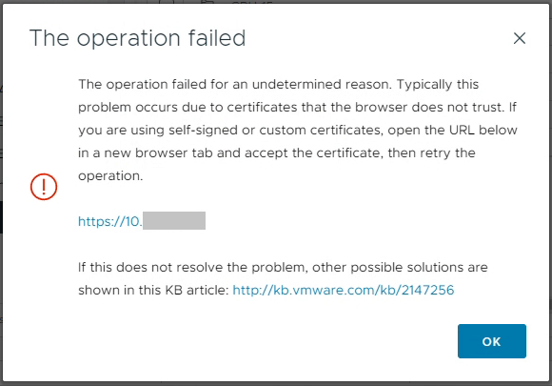Screen dimensions: 552x386
Task: Click the words 'Typically this' in the message
Action: point(438,85)
